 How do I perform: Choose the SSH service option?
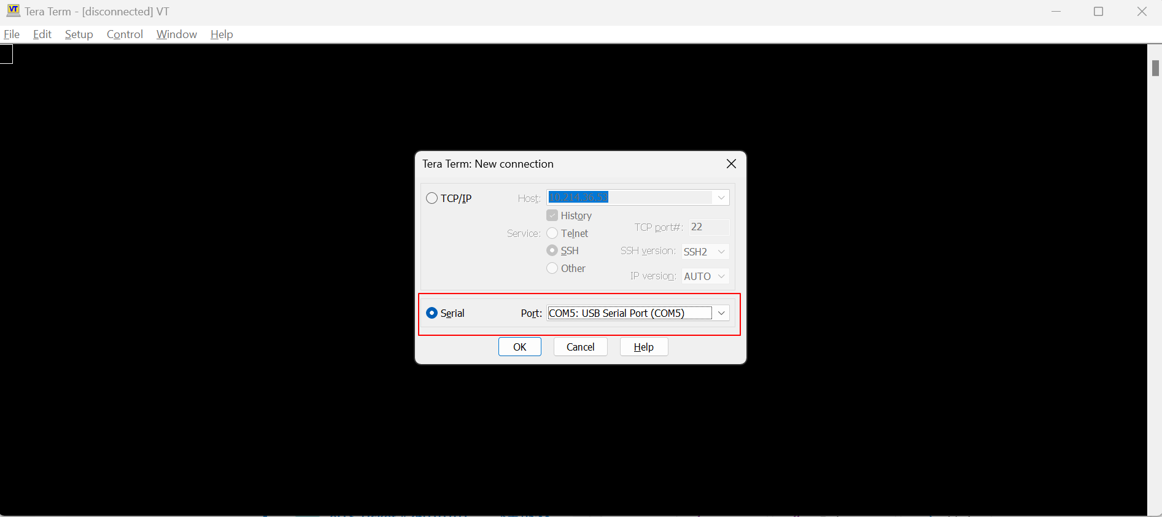[552, 251]
